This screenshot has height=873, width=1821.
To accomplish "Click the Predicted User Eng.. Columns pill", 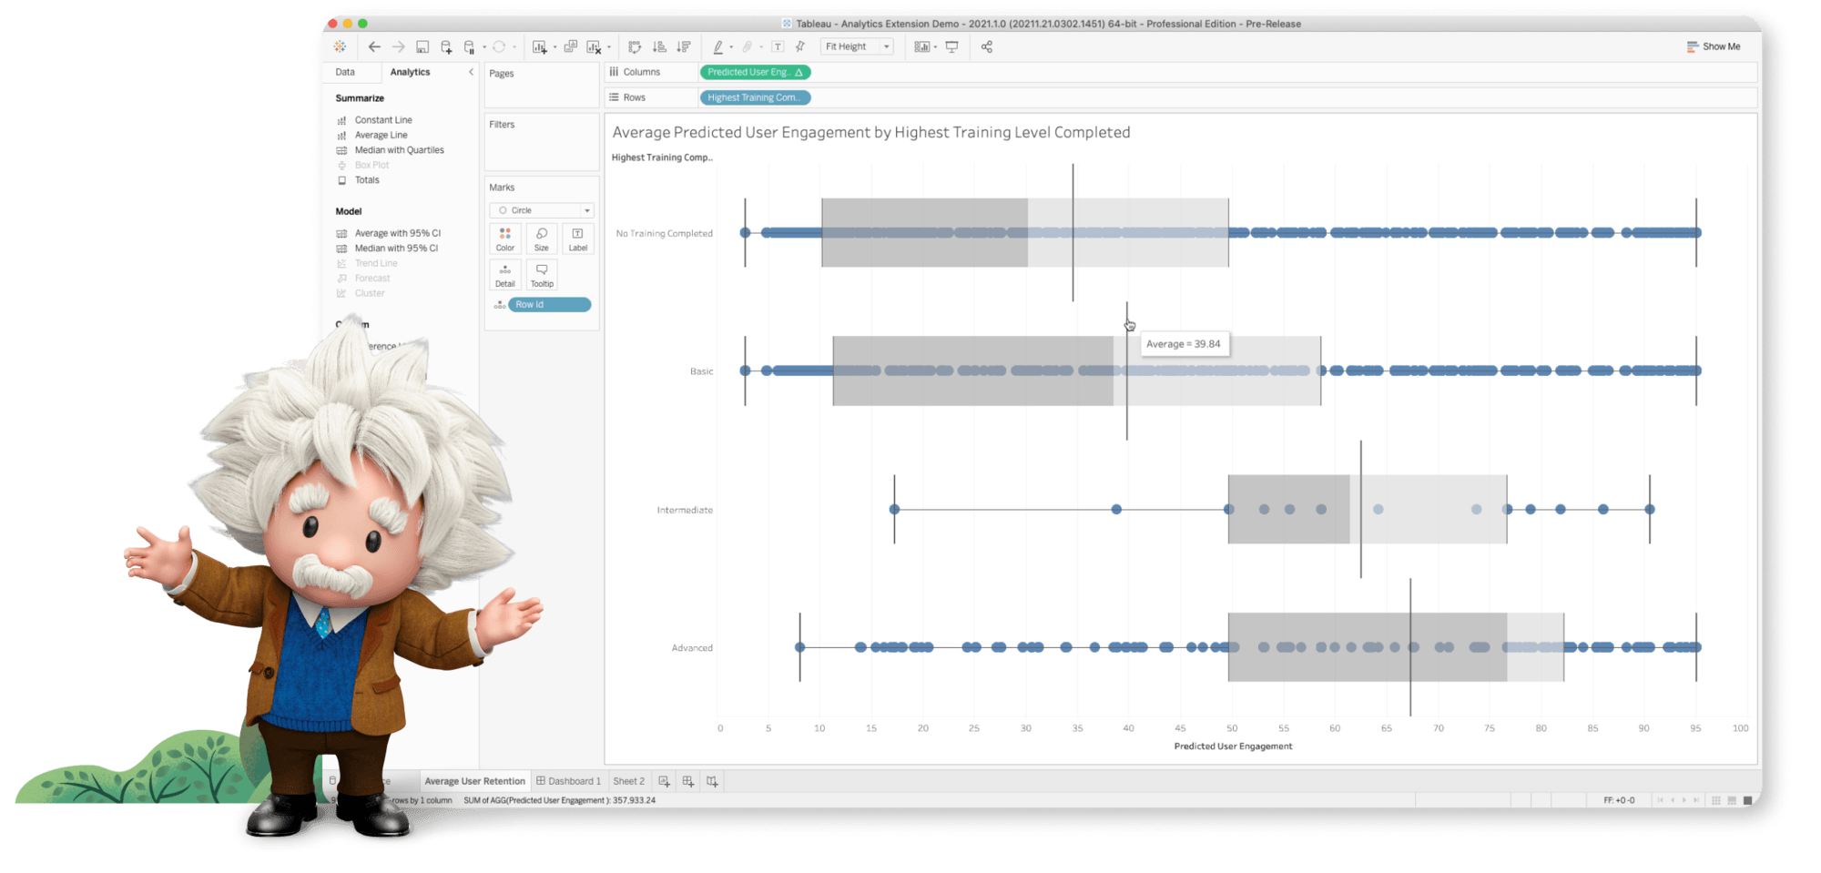I will coord(755,72).
